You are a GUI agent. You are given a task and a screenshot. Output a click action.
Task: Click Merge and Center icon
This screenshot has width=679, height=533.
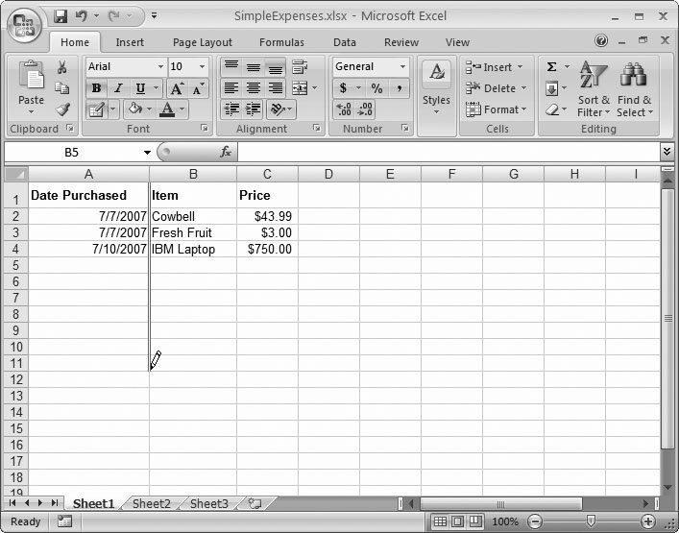(x=300, y=88)
